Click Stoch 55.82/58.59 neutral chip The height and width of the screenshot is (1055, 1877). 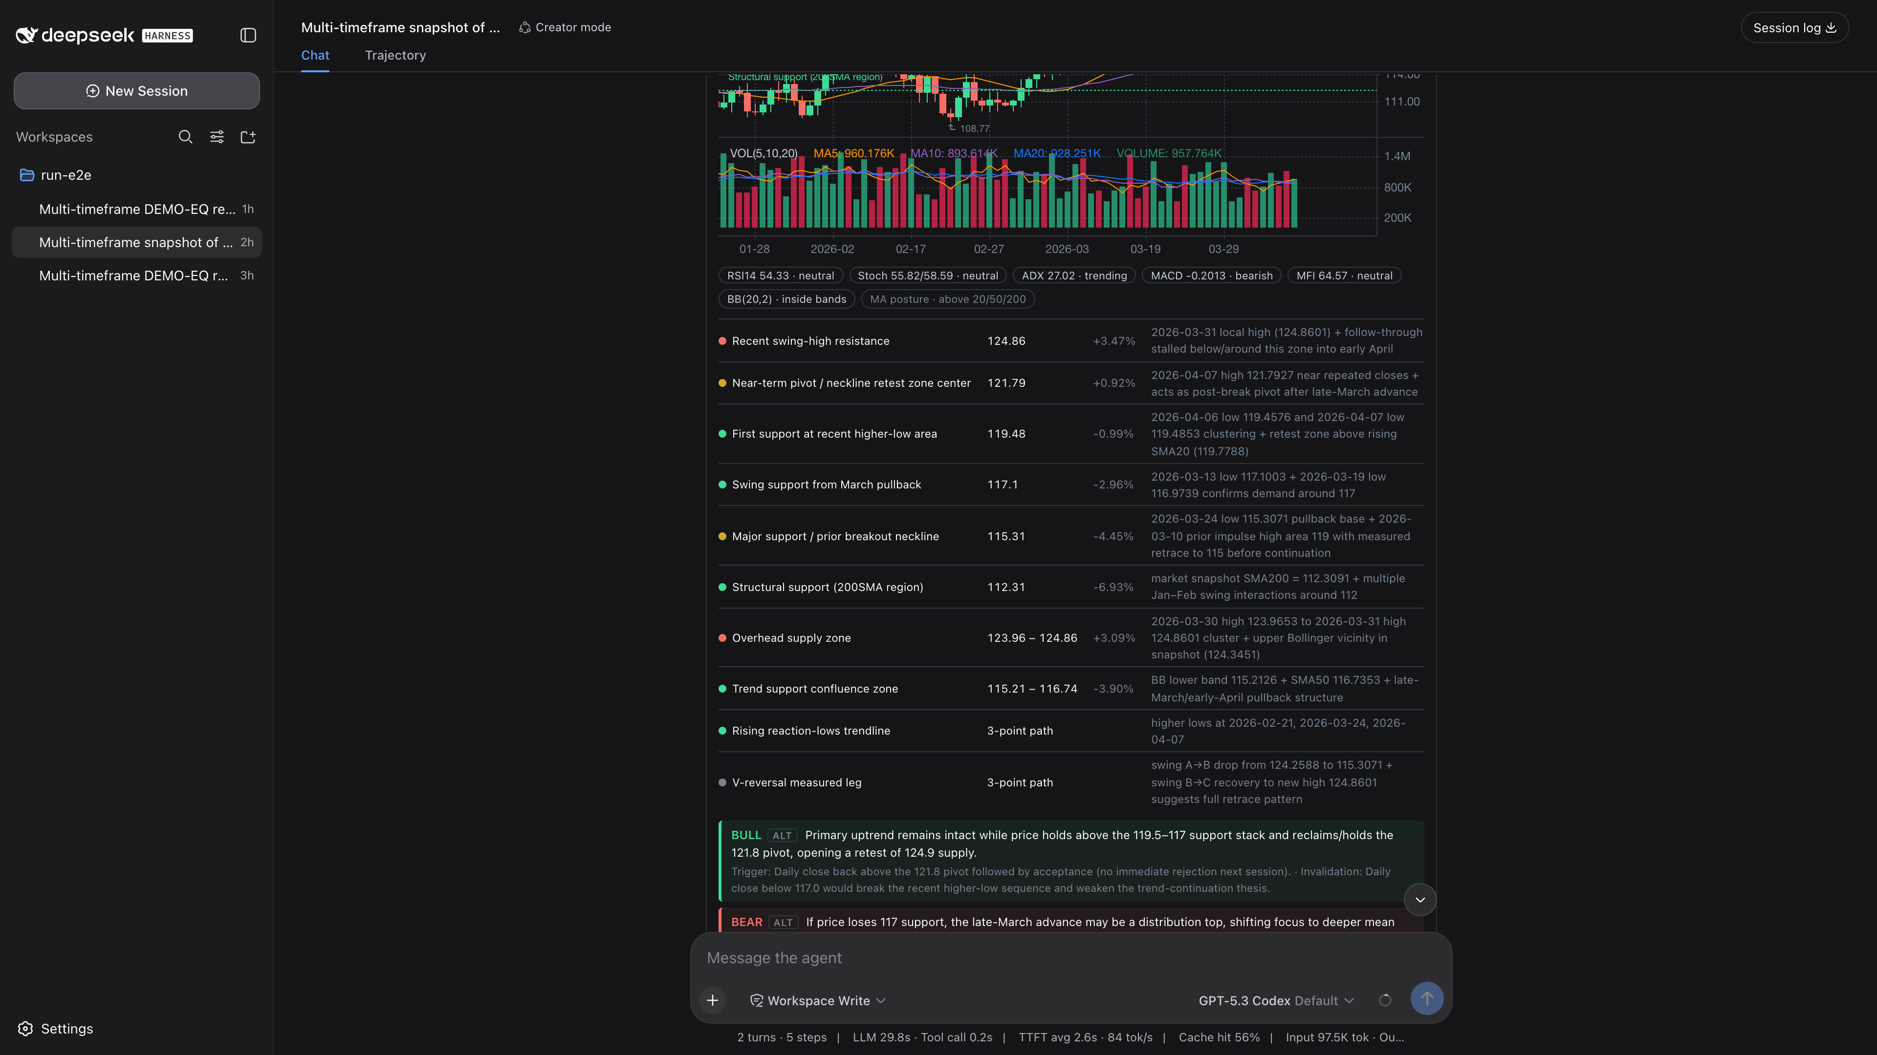pos(928,275)
